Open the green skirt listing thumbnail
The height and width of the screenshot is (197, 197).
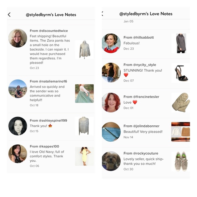point(85,93)
